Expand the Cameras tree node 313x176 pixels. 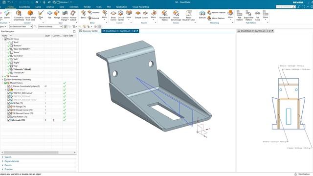2,76
